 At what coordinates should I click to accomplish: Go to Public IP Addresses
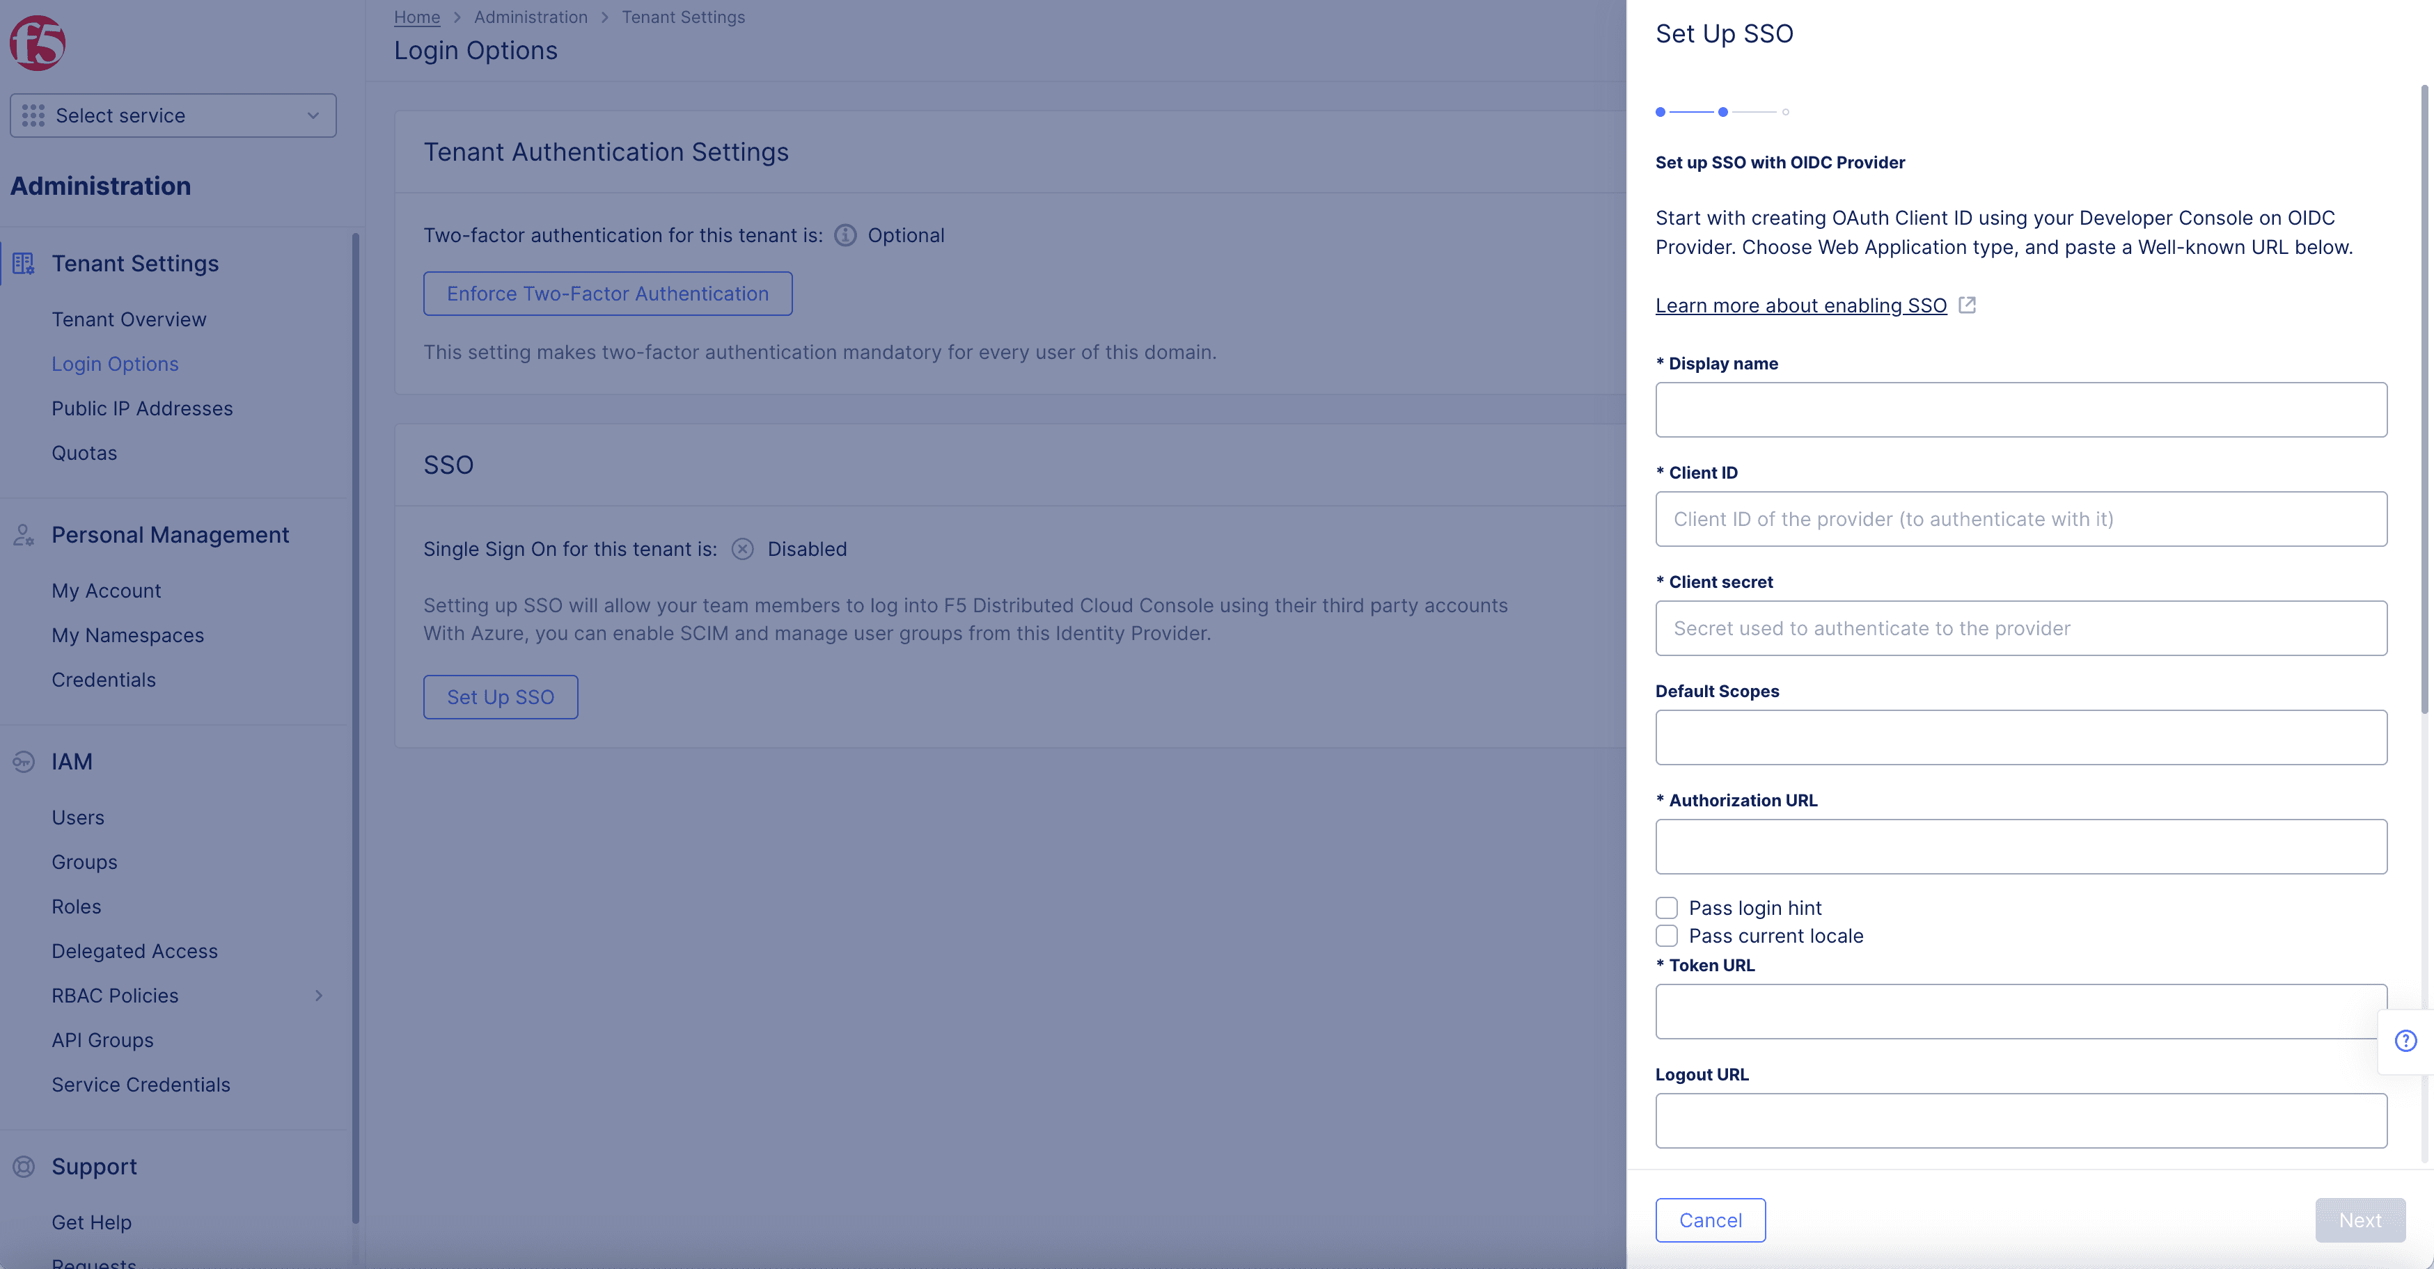click(142, 408)
